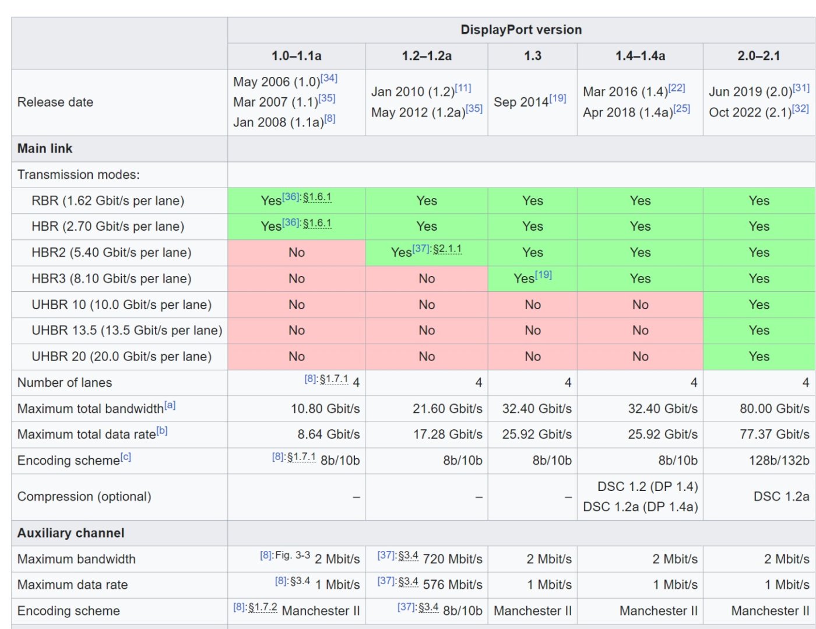Select the "720 Mbit/s" auxiliary bandwidth value
Viewport: 816px width, 629px height.
[x=453, y=559]
